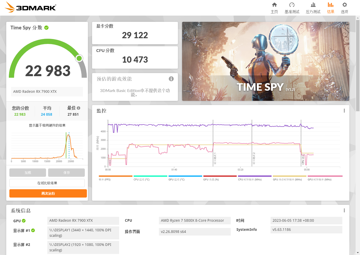Go to the 主页 home page

click(274, 8)
